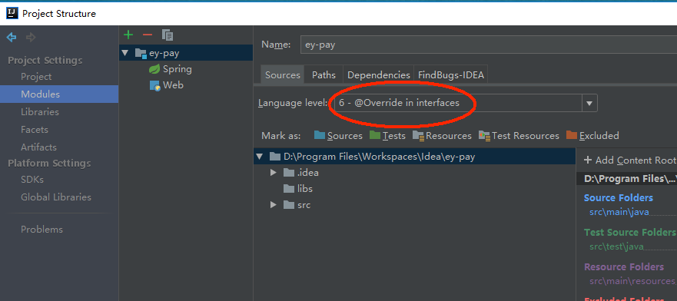
Task: Remove module with the minus icon
Action: (148, 35)
